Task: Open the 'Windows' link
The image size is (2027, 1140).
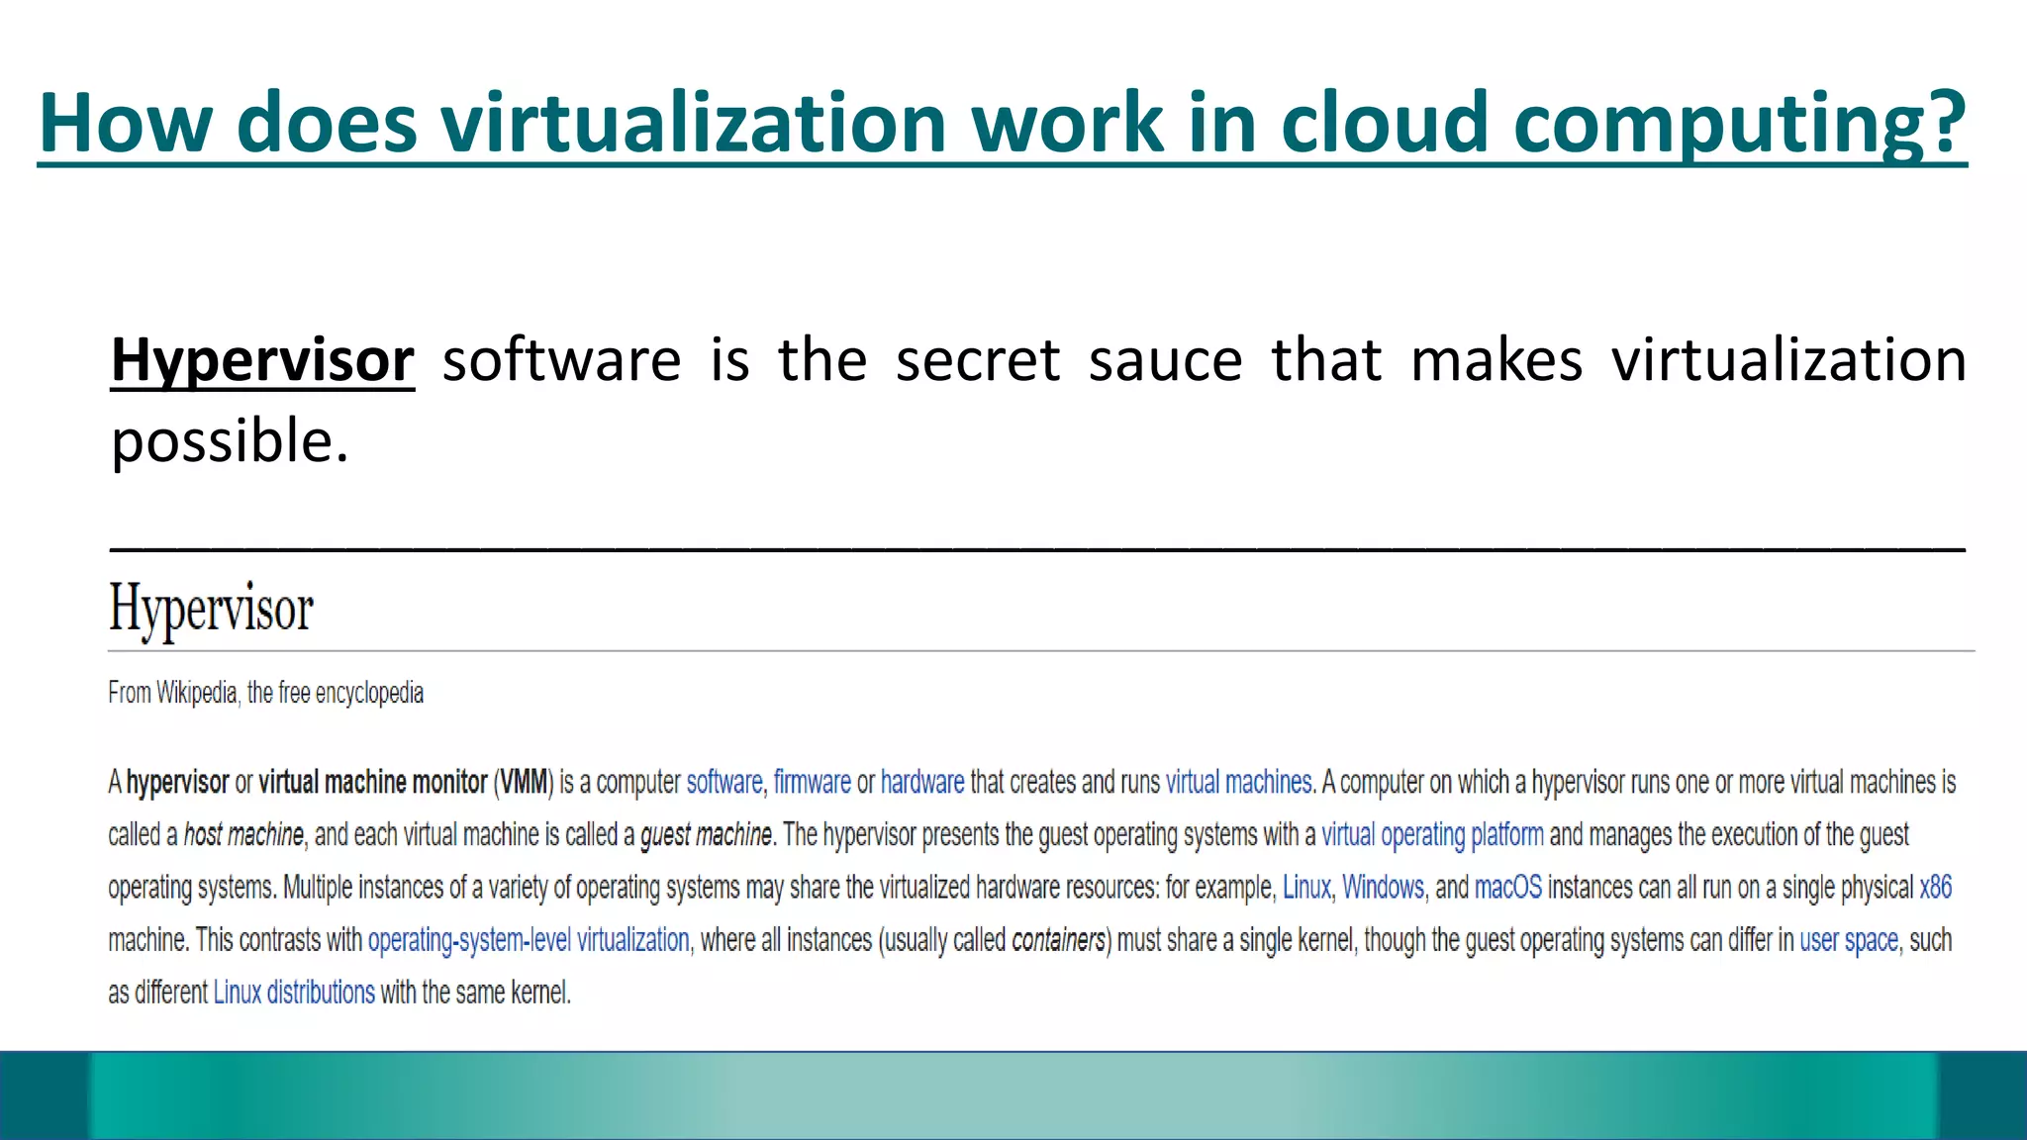Action: [x=1383, y=887]
